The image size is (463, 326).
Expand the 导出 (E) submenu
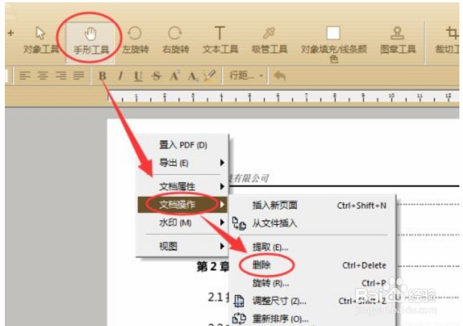click(182, 163)
